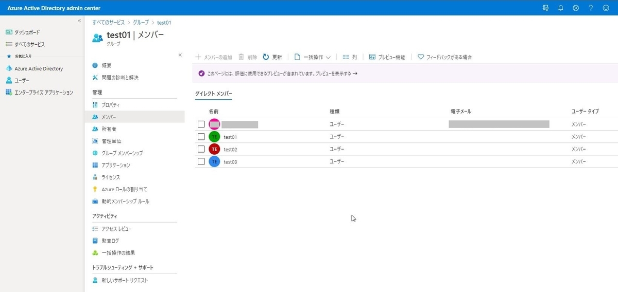Click the アプリケーション grid icon in group menu
The height and width of the screenshot is (292, 618).
click(x=95, y=165)
